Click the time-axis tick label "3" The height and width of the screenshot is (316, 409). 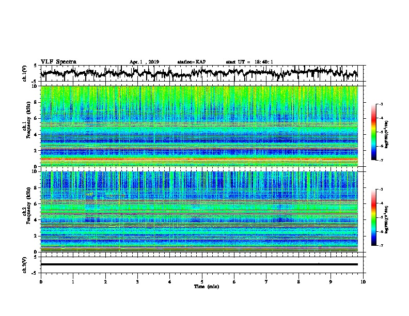coord(137,282)
